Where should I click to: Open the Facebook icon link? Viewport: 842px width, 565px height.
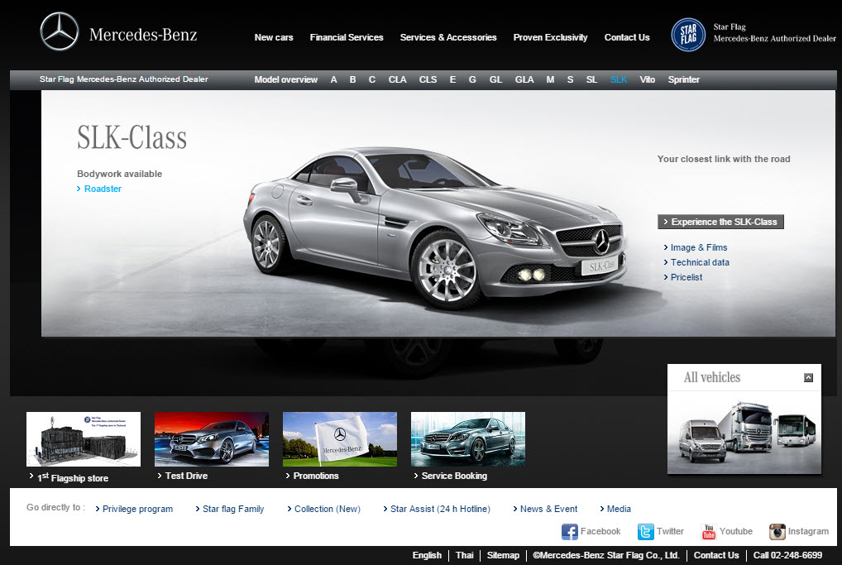pos(569,532)
